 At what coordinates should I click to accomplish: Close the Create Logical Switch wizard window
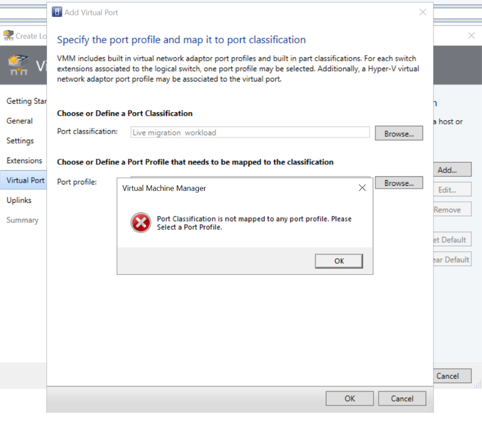point(471,35)
